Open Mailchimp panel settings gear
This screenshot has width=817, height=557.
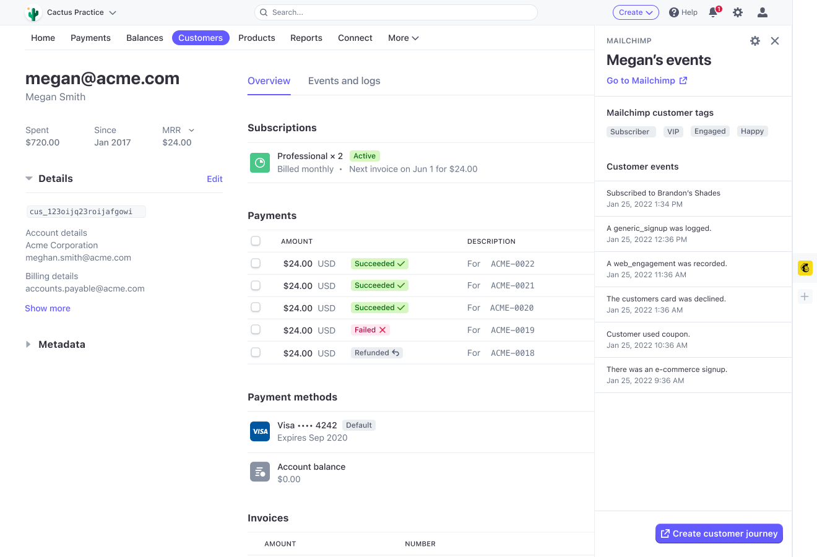tap(755, 41)
